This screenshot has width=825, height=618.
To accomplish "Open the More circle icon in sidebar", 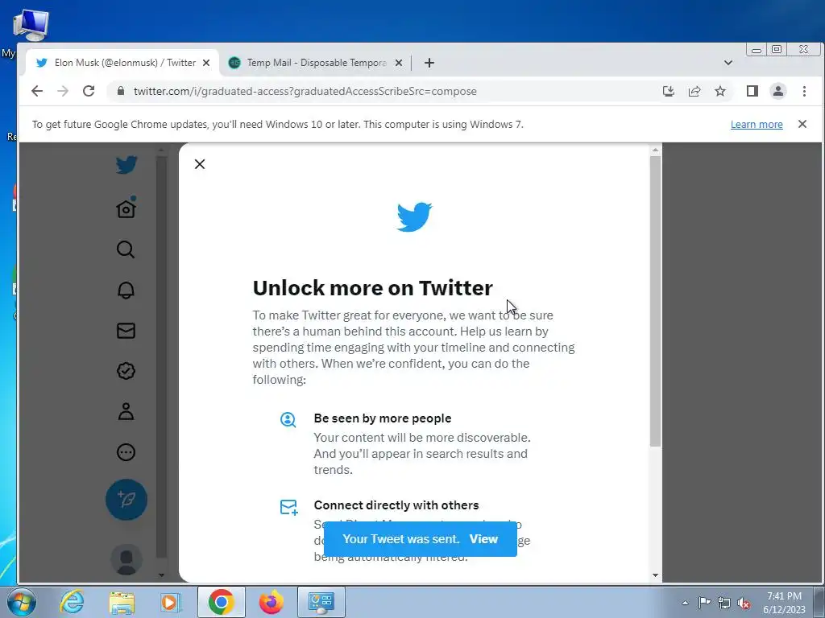I will tap(126, 452).
